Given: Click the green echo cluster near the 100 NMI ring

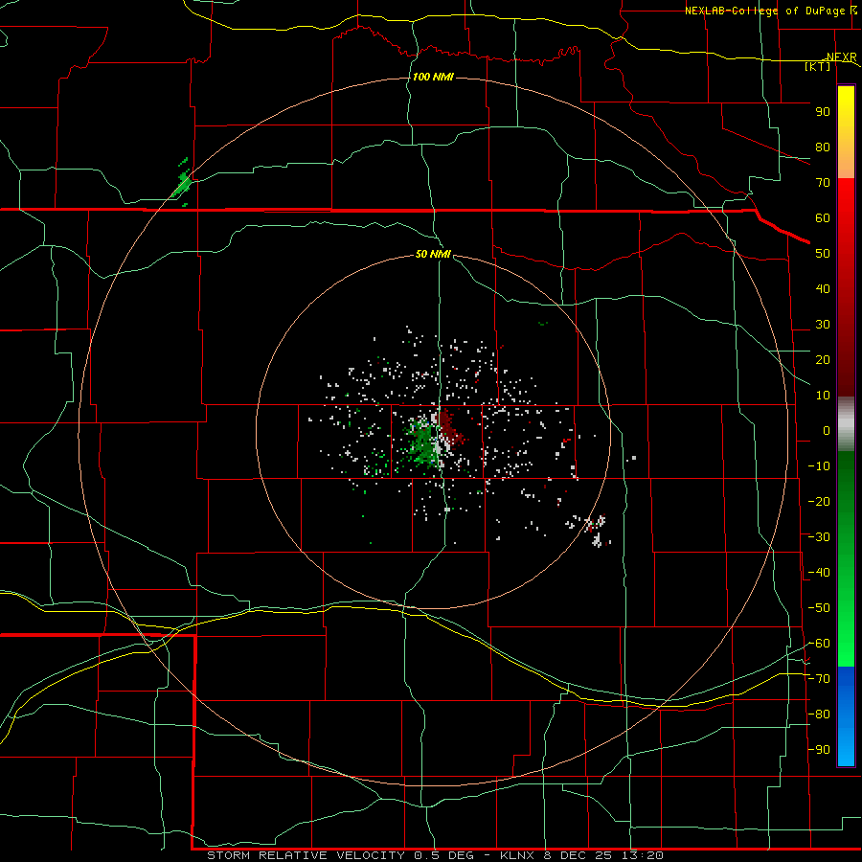Looking at the screenshot, I should [x=182, y=182].
